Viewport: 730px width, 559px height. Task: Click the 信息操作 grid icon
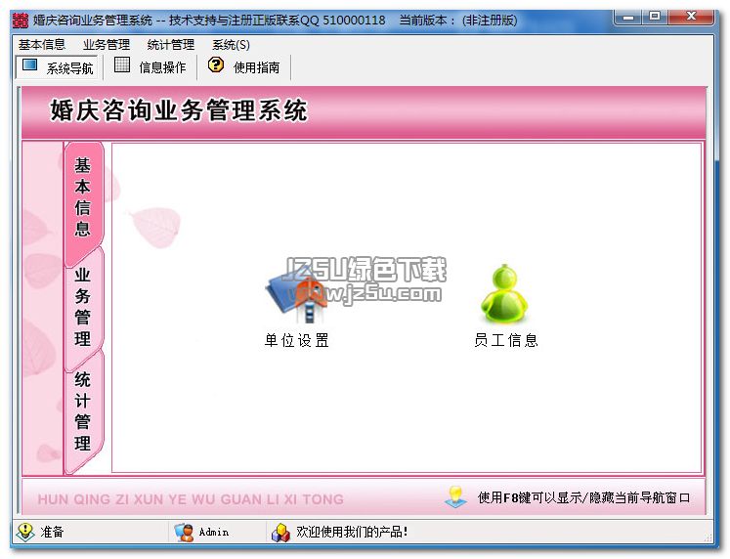[x=122, y=64]
